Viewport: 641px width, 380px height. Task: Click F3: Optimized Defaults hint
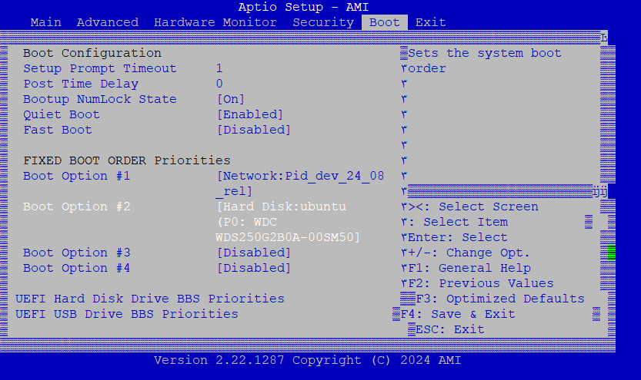click(x=500, y=299)
